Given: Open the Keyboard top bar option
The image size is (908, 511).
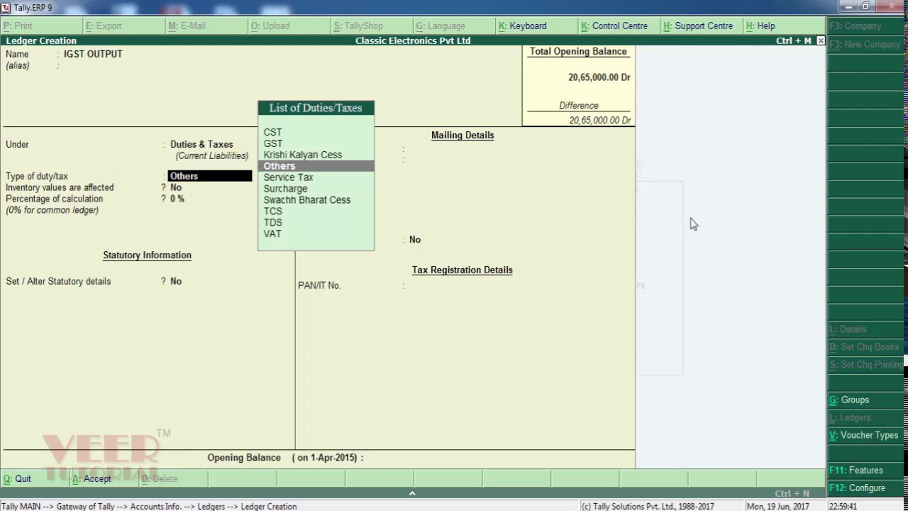Looking at the screenshot, I should (x=537, y=26).
